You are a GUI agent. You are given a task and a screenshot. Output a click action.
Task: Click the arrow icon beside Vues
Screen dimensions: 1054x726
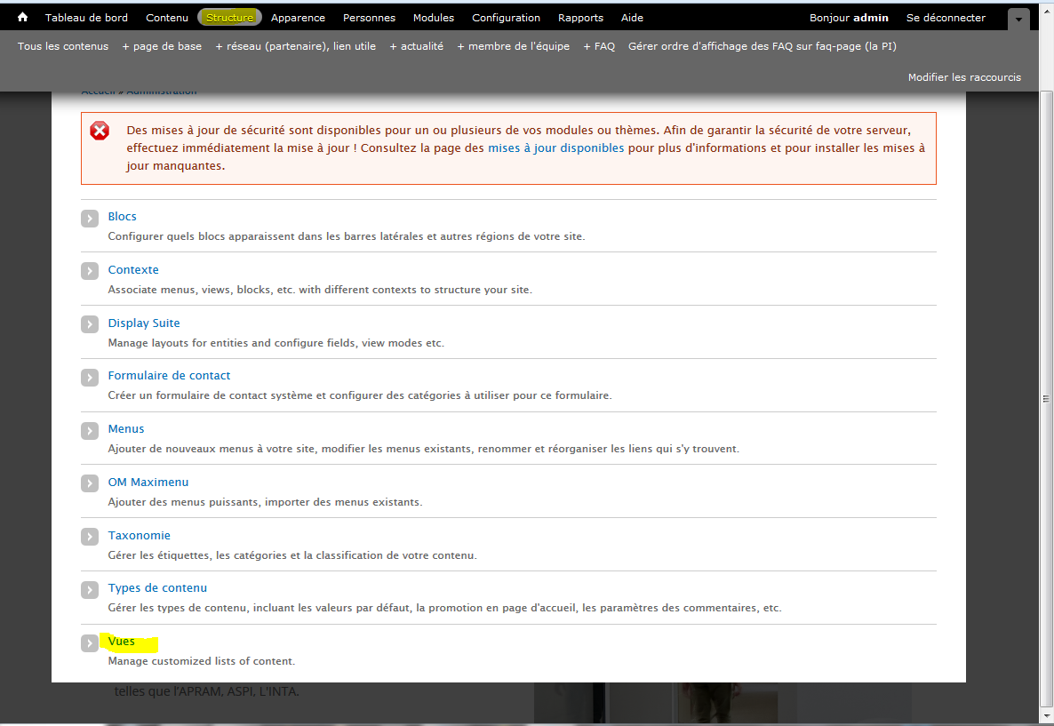[x=90, y=643]
